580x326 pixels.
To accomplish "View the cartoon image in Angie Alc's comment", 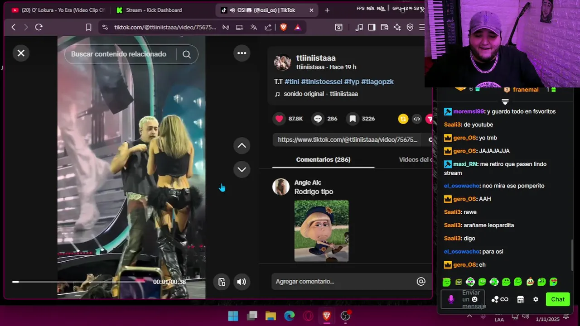I will (321, 231).
